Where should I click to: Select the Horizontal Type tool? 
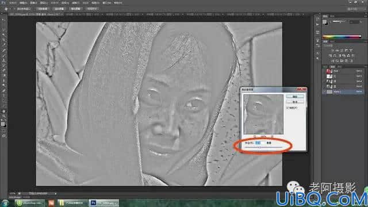4,96
